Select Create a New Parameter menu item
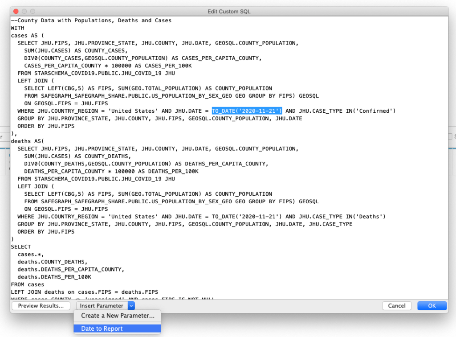The height and width of the screenshot is (337, 456). pos(118,316)
